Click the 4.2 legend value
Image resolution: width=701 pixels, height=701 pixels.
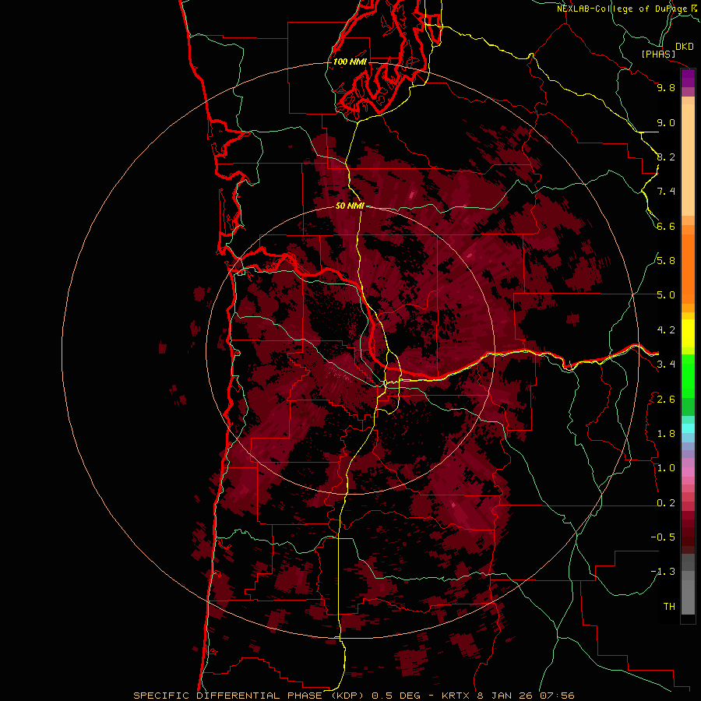point(666,330)
